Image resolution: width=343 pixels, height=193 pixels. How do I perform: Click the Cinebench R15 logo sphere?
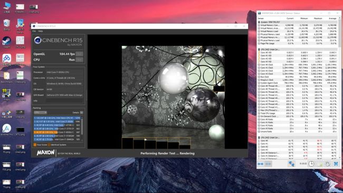pos(37,40)
